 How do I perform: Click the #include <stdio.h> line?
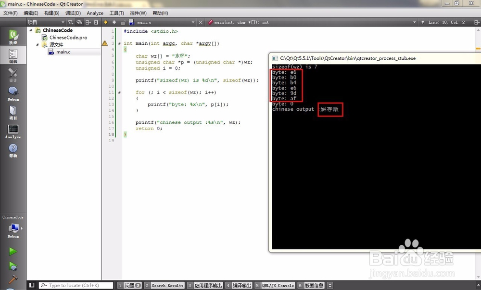tap(151, 31)
